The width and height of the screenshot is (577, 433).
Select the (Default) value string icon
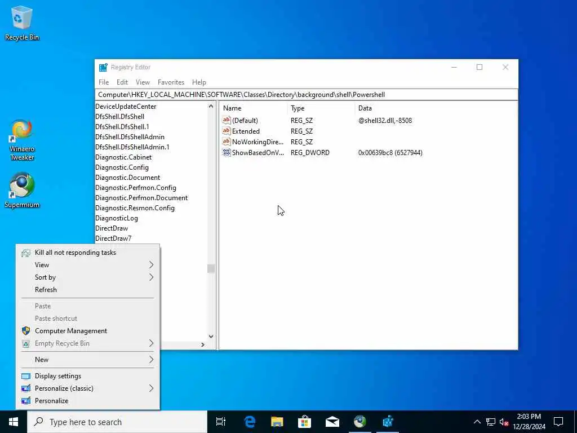click(x=227, y=120)
